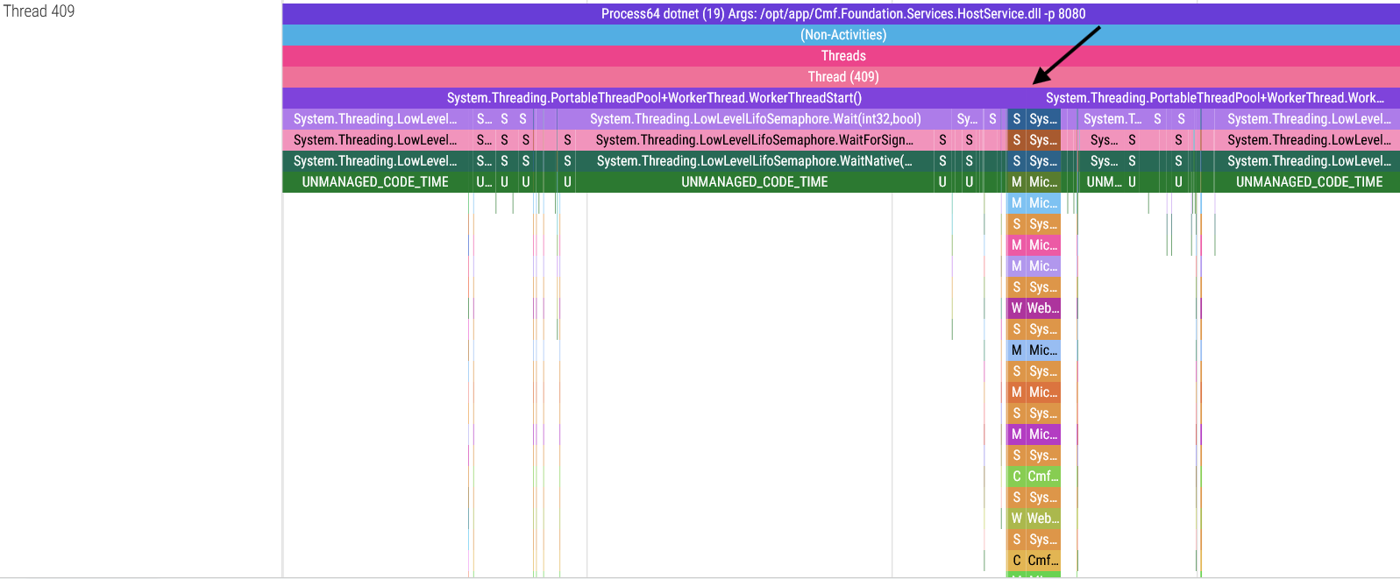Open the Thread (409) frame

842,77
